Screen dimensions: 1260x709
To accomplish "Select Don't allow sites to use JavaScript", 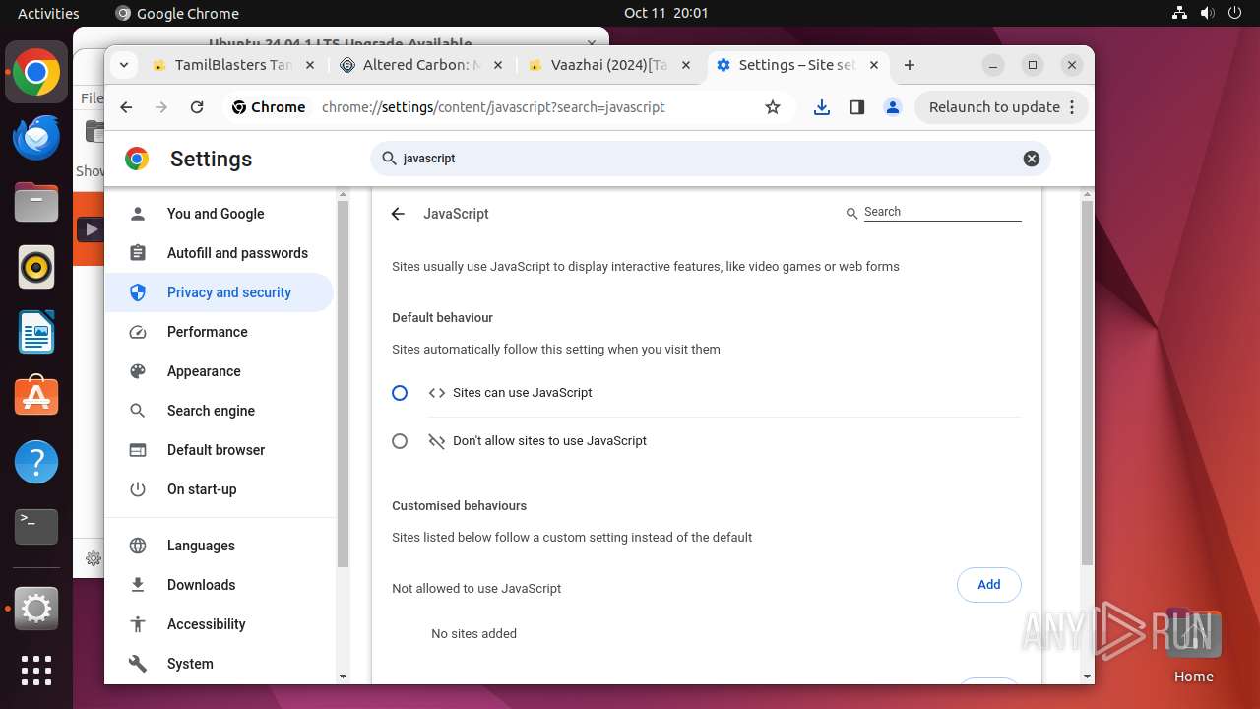I will [x=400, y=441].
